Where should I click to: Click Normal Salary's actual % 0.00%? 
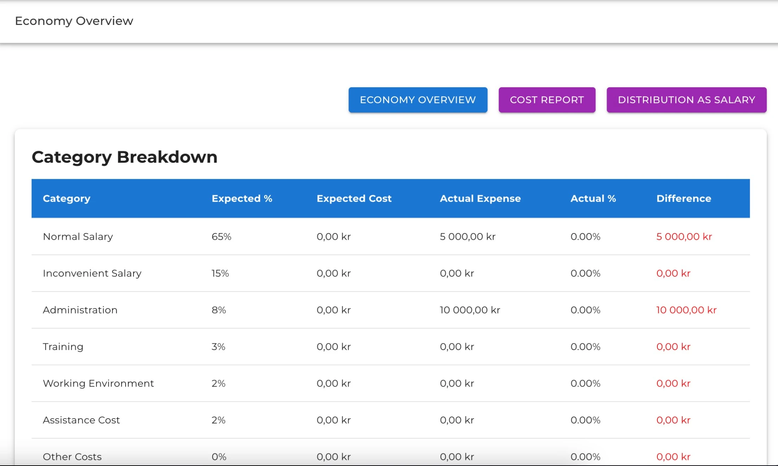(585, 237)
